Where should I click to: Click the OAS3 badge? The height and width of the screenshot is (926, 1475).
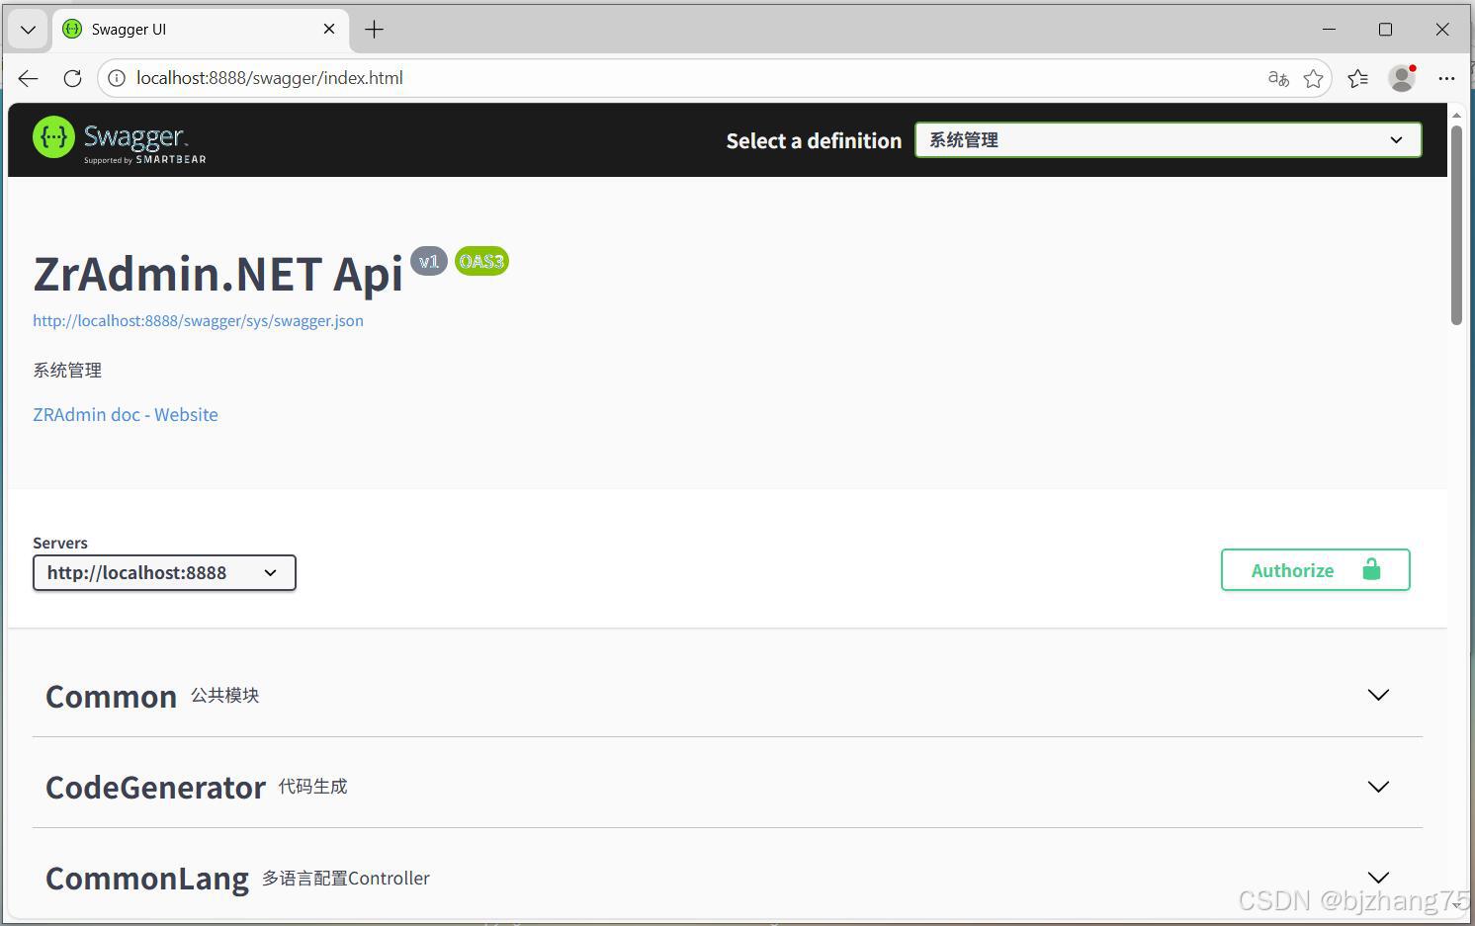tap(481, 262)
